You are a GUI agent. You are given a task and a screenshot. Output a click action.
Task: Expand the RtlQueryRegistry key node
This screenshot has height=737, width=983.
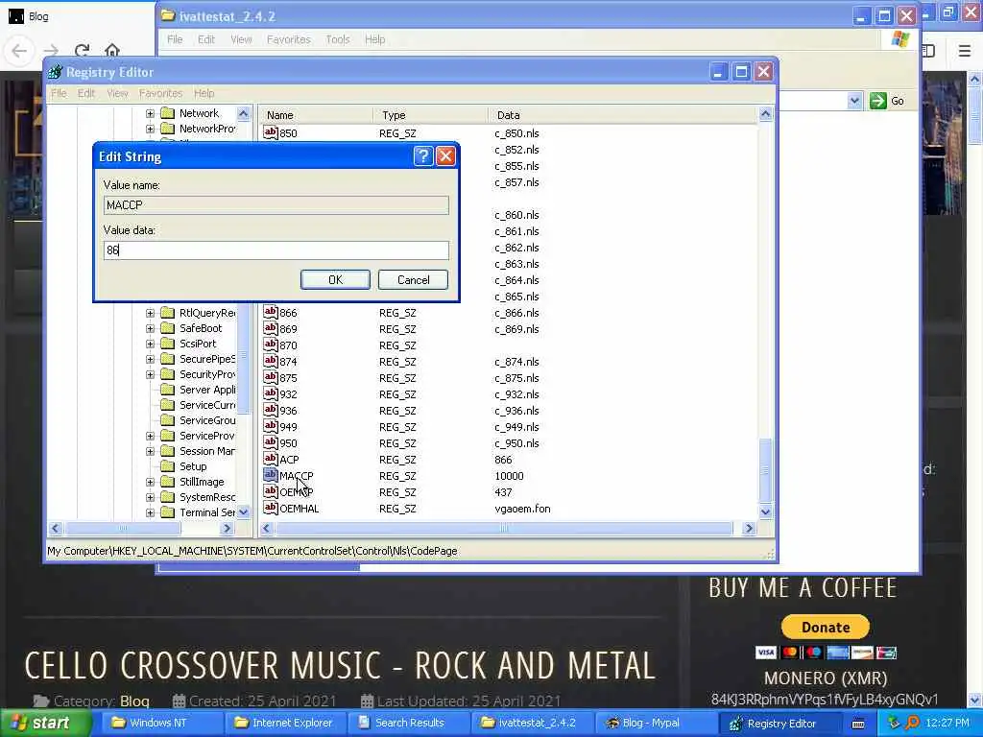coord(150,313)
